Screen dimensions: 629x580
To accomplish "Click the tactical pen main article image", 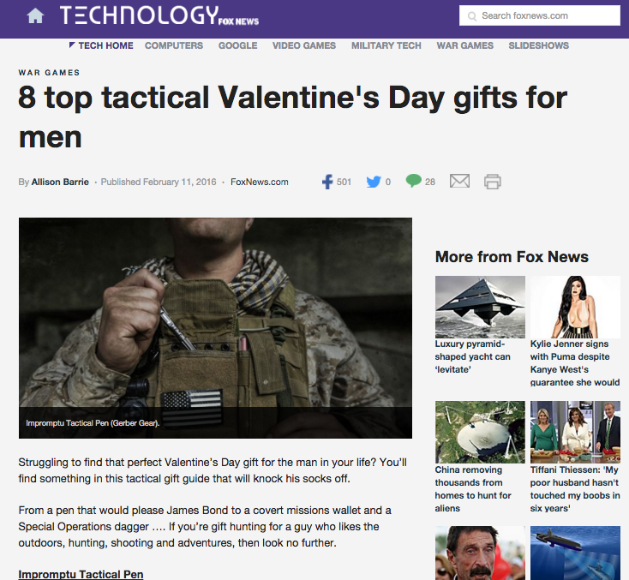I will tap(215, 328).
